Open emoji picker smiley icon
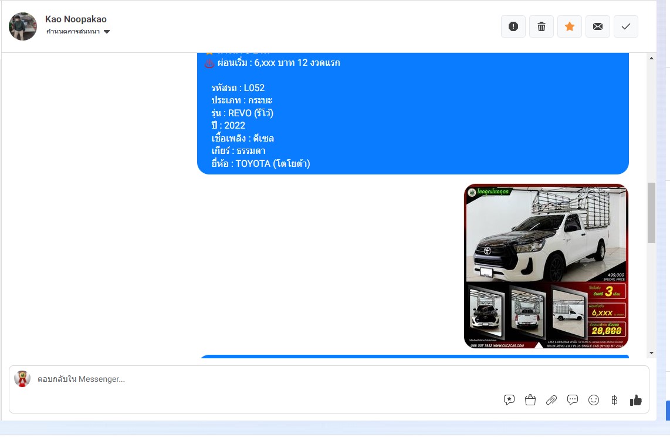The image size is (670, 437). tap(594, 400)
